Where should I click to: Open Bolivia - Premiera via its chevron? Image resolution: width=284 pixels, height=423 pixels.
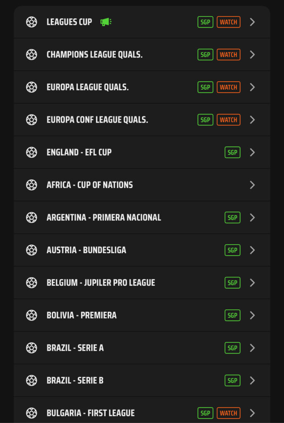click(252, 315)
